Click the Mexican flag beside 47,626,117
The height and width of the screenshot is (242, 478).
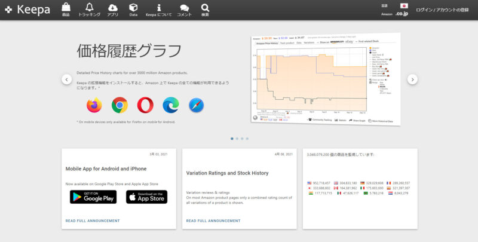click(339, 193)
